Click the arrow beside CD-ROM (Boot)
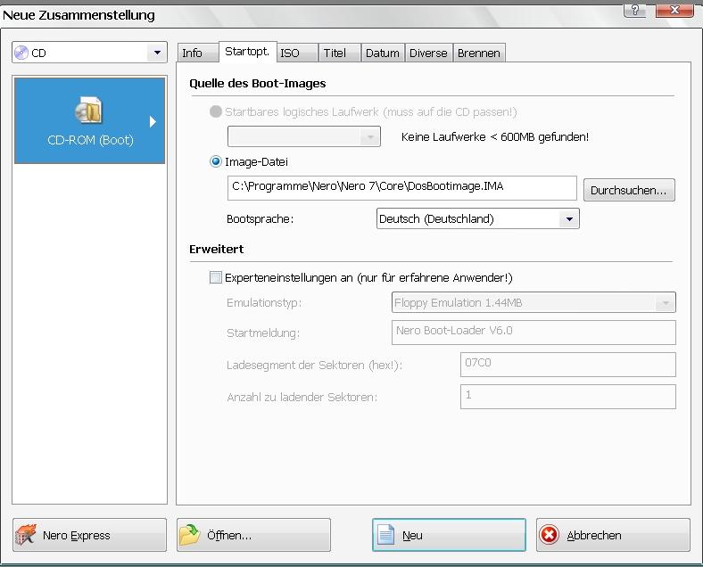The height and width of the screenshot is (567, 703). 153,121
